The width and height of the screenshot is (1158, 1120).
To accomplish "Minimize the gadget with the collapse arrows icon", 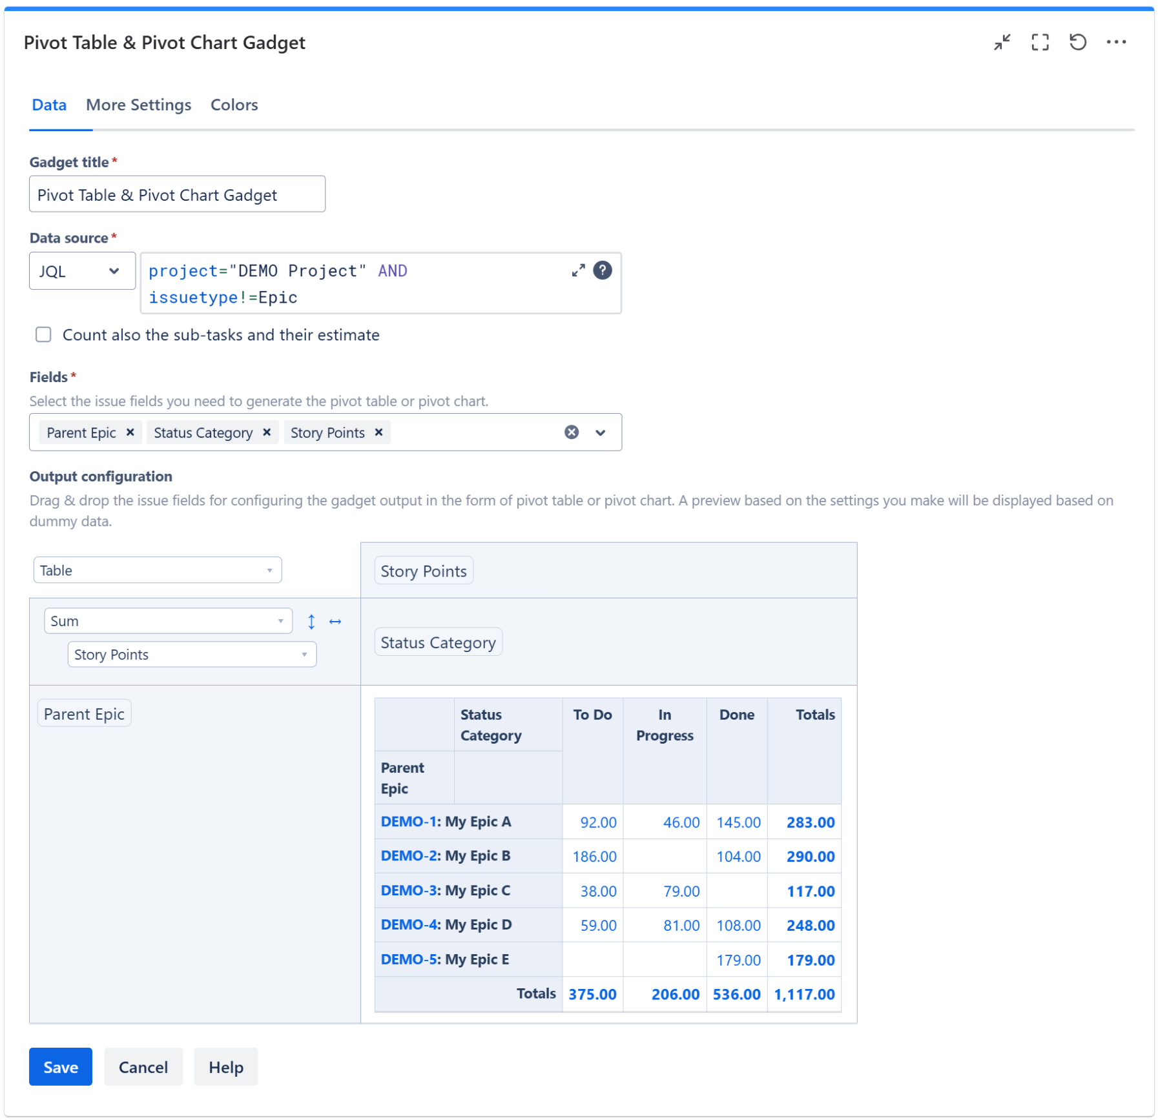I will pos(1001,43).
